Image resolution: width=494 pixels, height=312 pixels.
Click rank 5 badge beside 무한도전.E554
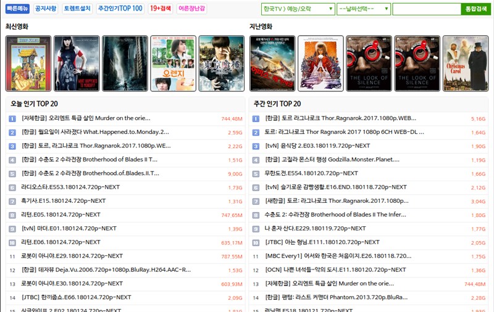point(256,174)
